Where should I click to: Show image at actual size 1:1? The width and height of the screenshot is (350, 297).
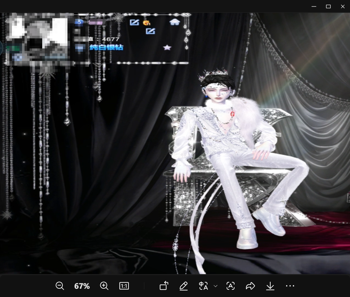[124, 286]
